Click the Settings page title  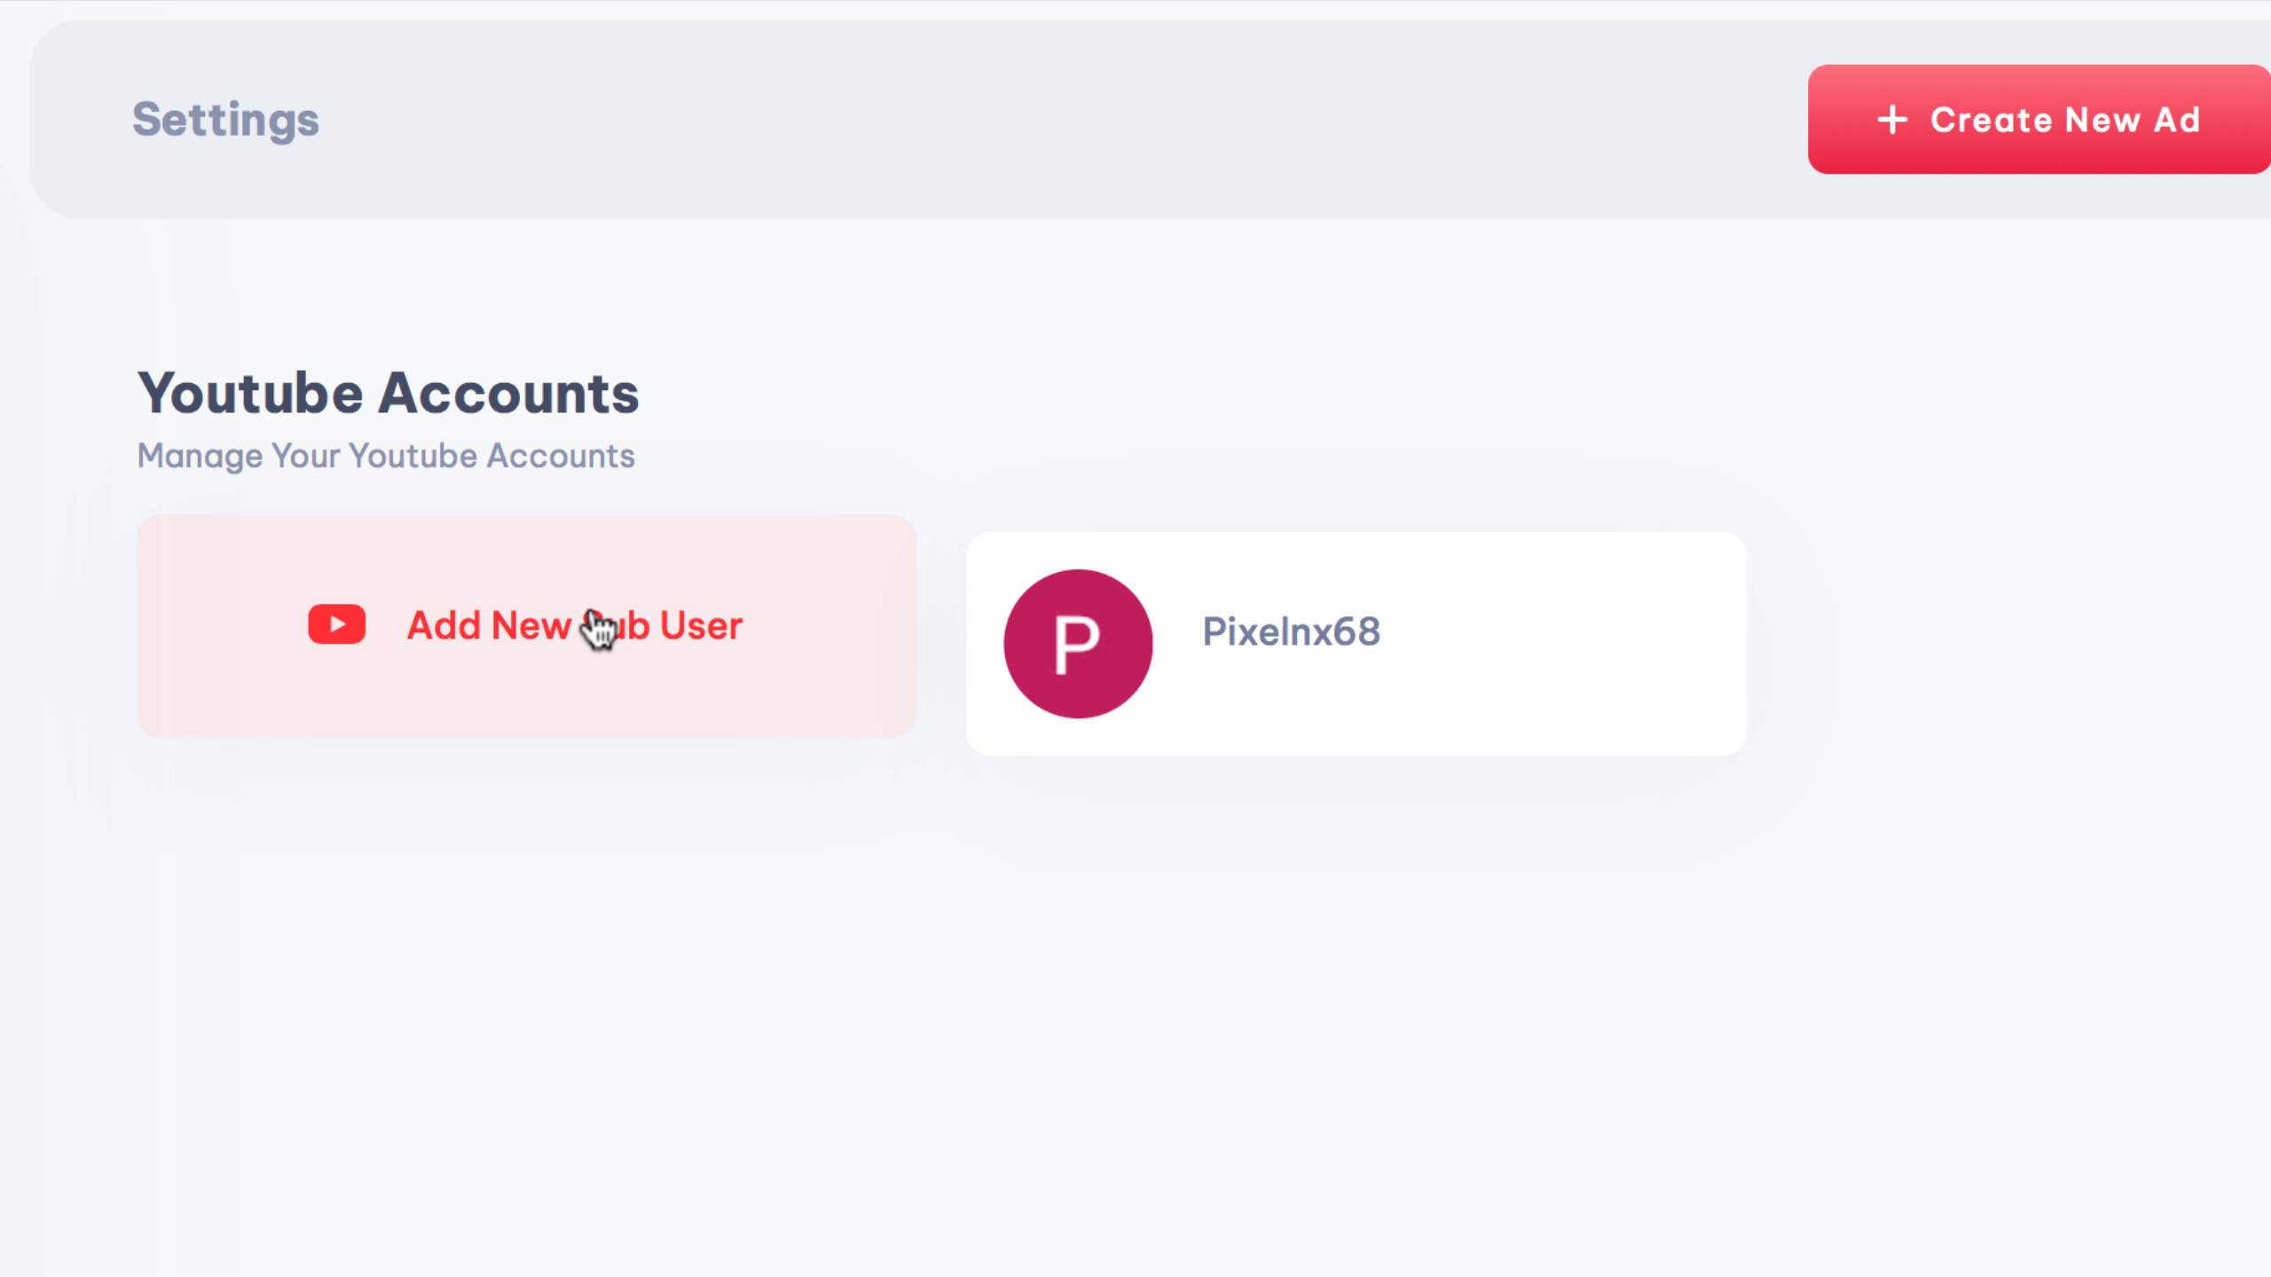(225, 120)
